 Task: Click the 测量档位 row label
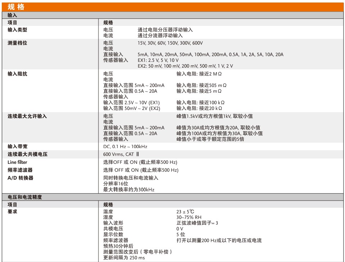coord(17,43)
